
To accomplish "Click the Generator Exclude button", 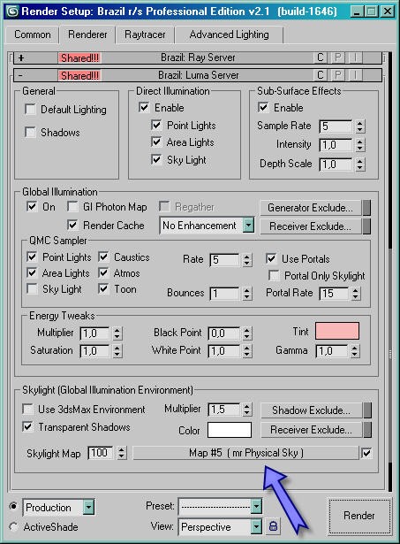I will coord(310,208).
